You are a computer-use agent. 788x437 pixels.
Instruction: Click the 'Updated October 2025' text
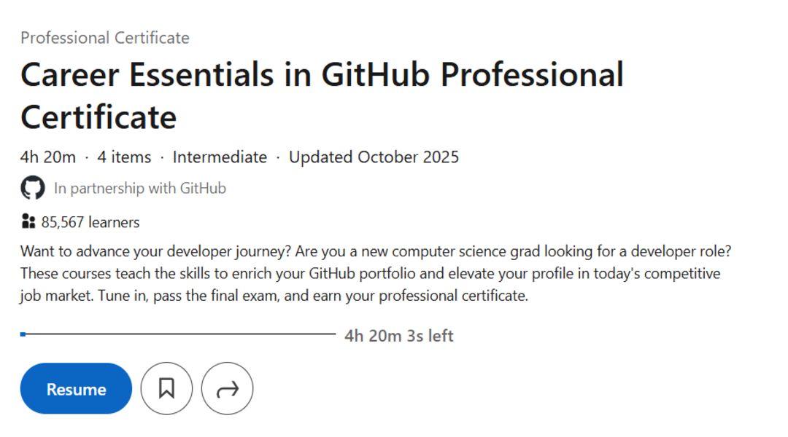coord(374,157)
